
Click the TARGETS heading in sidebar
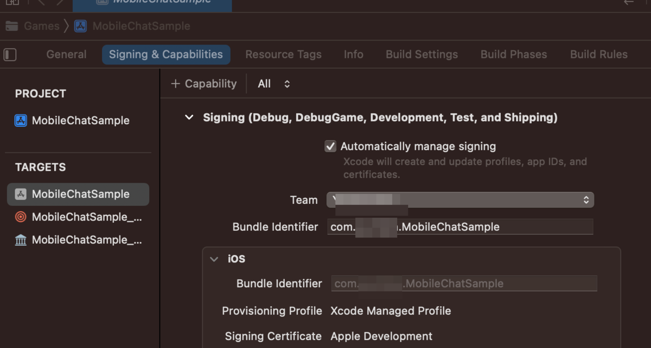tap(41, 167)
